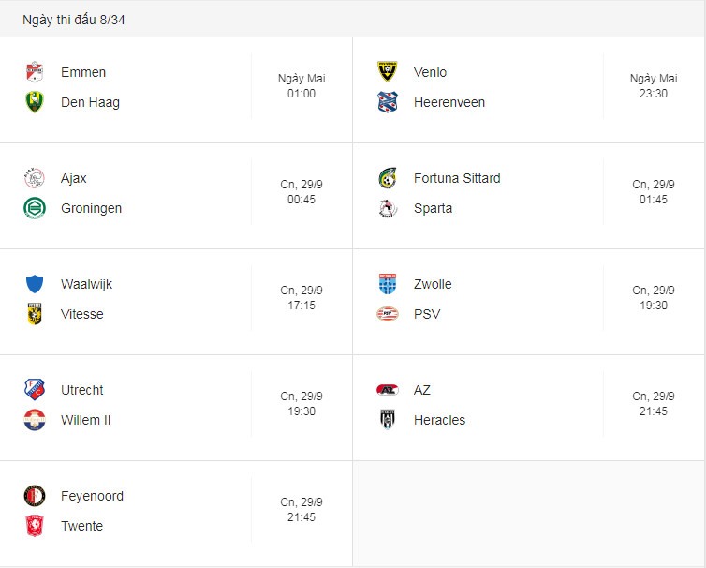Click the Emmen club crest
The width and height of the screenshot is (706, 568).
coord(35,72)
